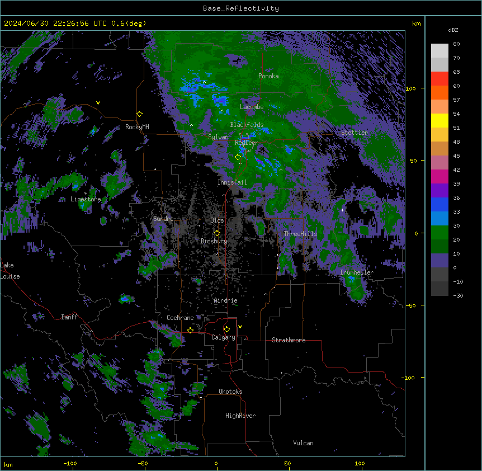The image size is (482, 471).
Task: Click the Didsbury town label
Action: [214, 241]
